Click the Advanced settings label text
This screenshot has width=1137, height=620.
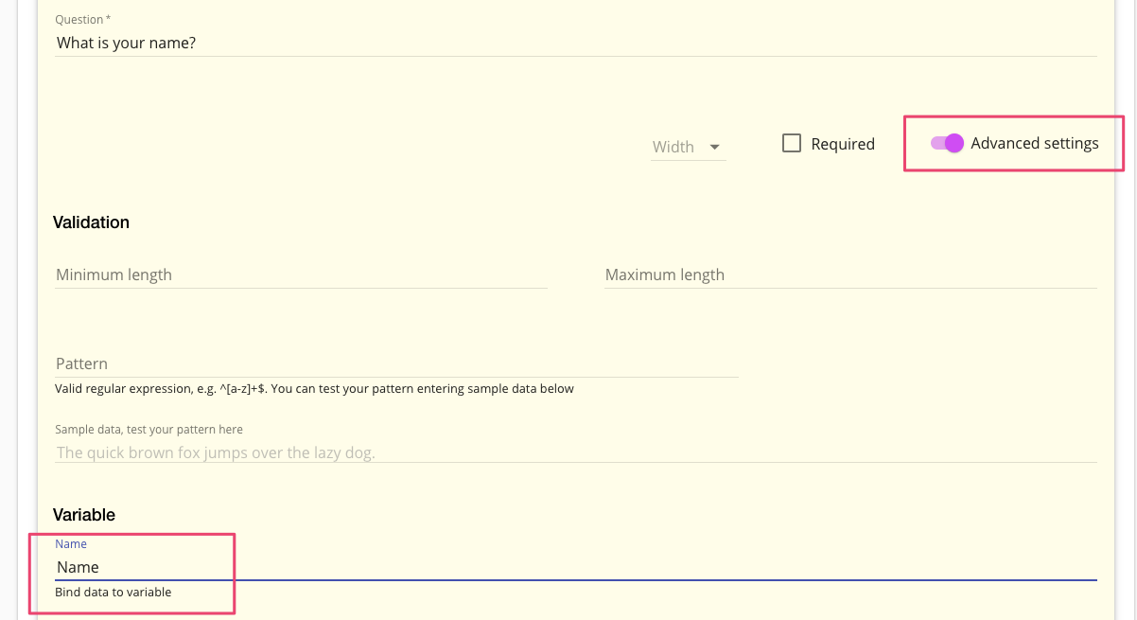point(1035,144)
